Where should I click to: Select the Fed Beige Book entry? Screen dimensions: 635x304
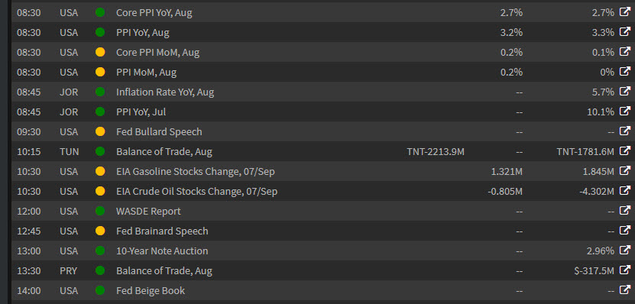tap(151, 291)
